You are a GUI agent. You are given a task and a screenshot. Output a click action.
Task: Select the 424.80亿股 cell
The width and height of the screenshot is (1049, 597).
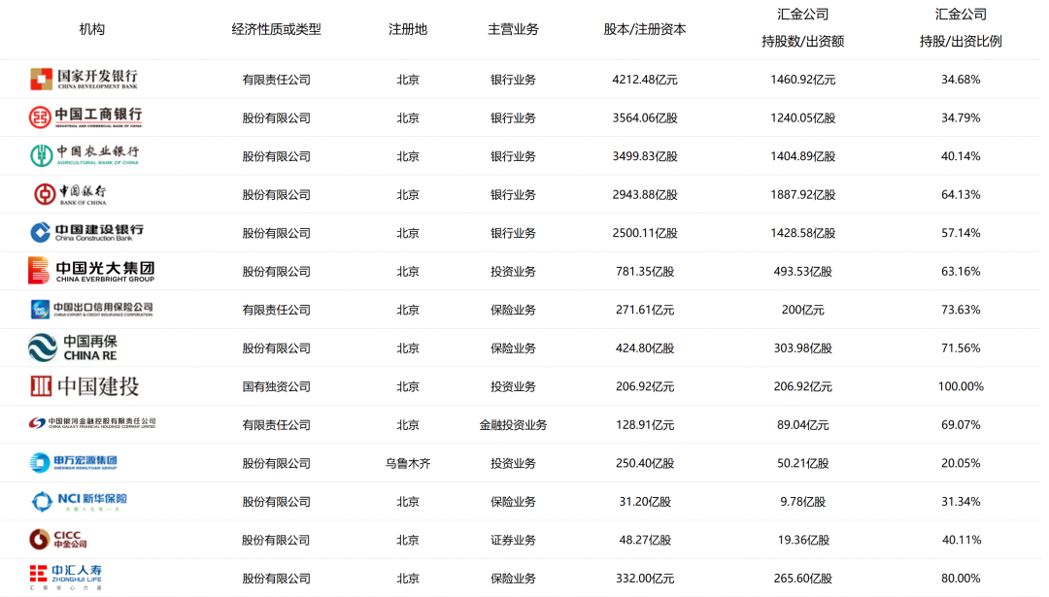click(645, 348)
